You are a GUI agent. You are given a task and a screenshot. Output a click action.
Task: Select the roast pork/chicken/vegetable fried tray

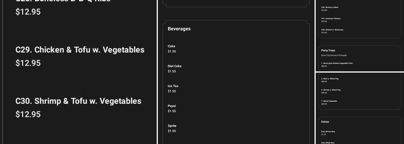(x=337, y=63)
